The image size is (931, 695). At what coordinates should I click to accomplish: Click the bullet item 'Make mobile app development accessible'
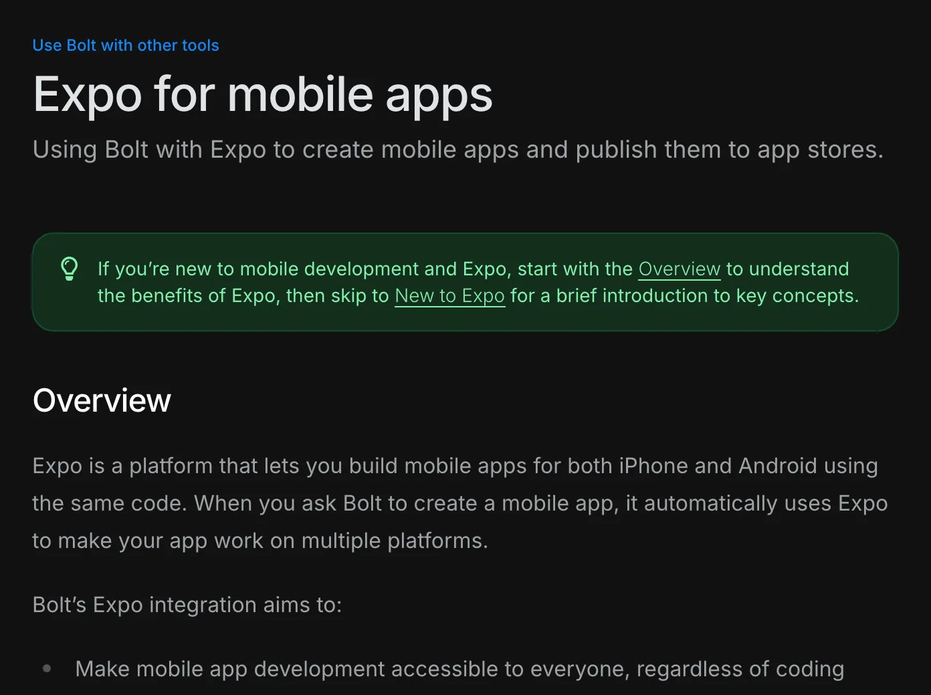(459, 669)
